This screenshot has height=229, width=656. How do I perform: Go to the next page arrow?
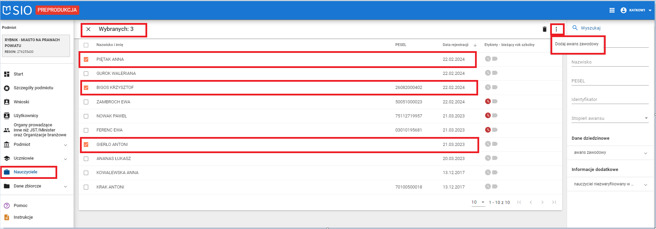click(542, 202)
